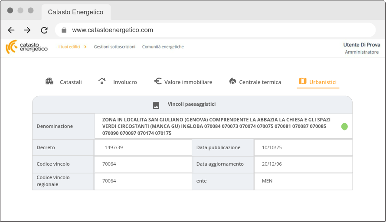386x222 pixels.
Task: Go forward using the browser forward arrow
Action: [x=27, y=30]
